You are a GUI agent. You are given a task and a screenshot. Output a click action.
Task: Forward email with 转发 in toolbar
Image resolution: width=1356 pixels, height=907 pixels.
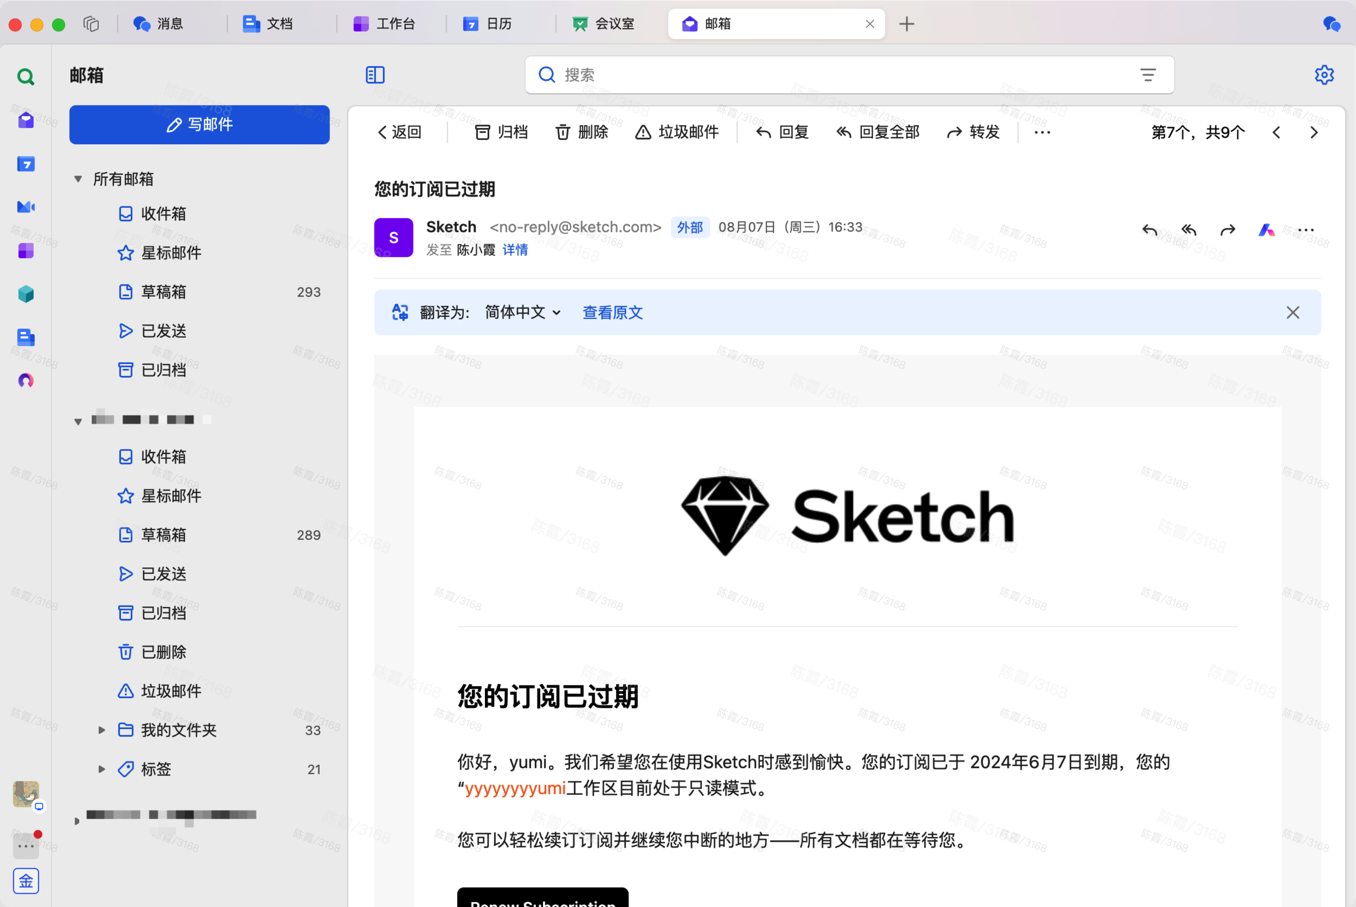tap(973, 133)
